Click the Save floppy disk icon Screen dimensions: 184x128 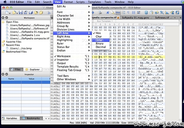coord(21,12)
